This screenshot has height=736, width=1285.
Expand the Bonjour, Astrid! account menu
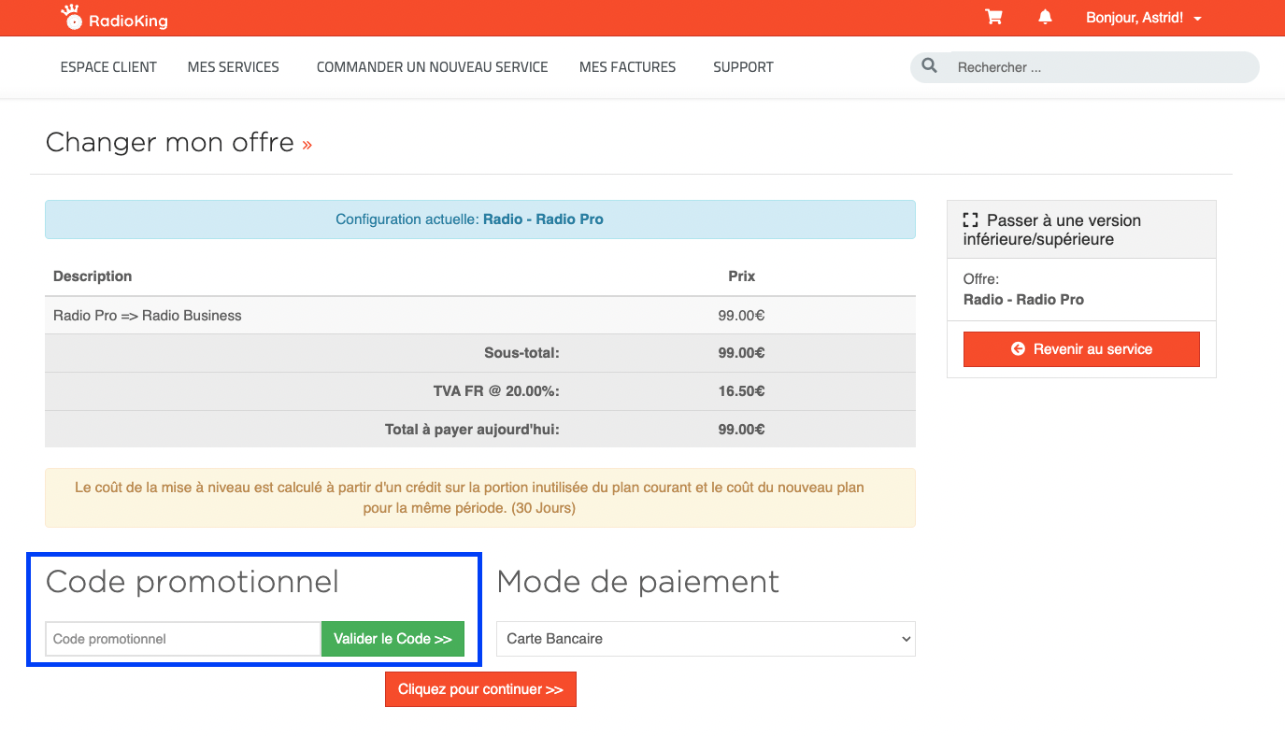1143,18
